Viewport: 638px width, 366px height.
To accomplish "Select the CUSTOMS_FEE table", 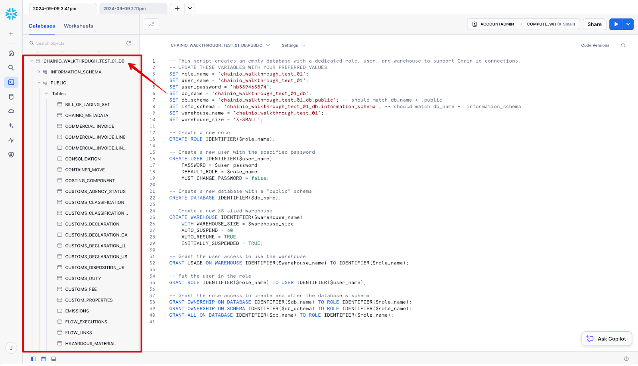I will [x=81, y=289].
